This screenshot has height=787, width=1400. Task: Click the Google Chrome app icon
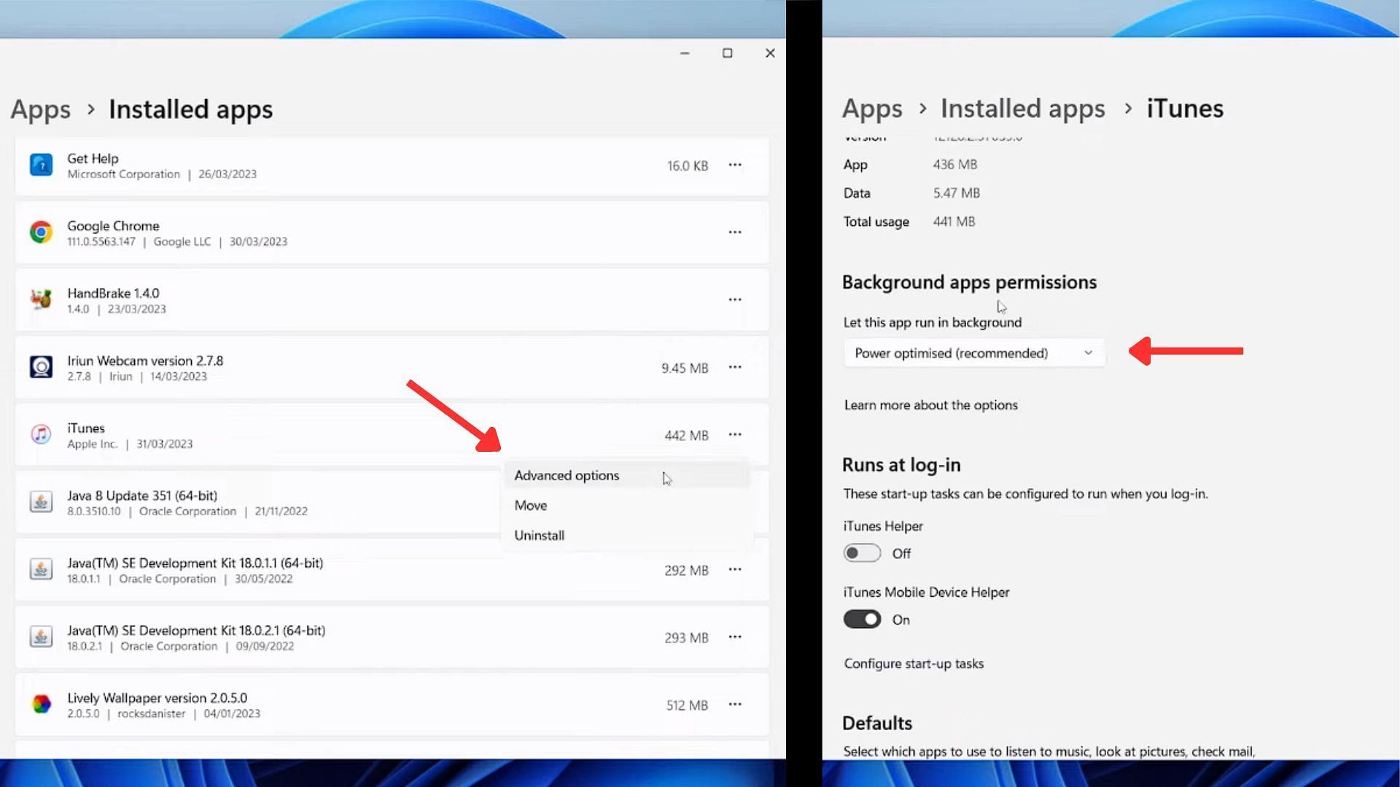[41, 232]
